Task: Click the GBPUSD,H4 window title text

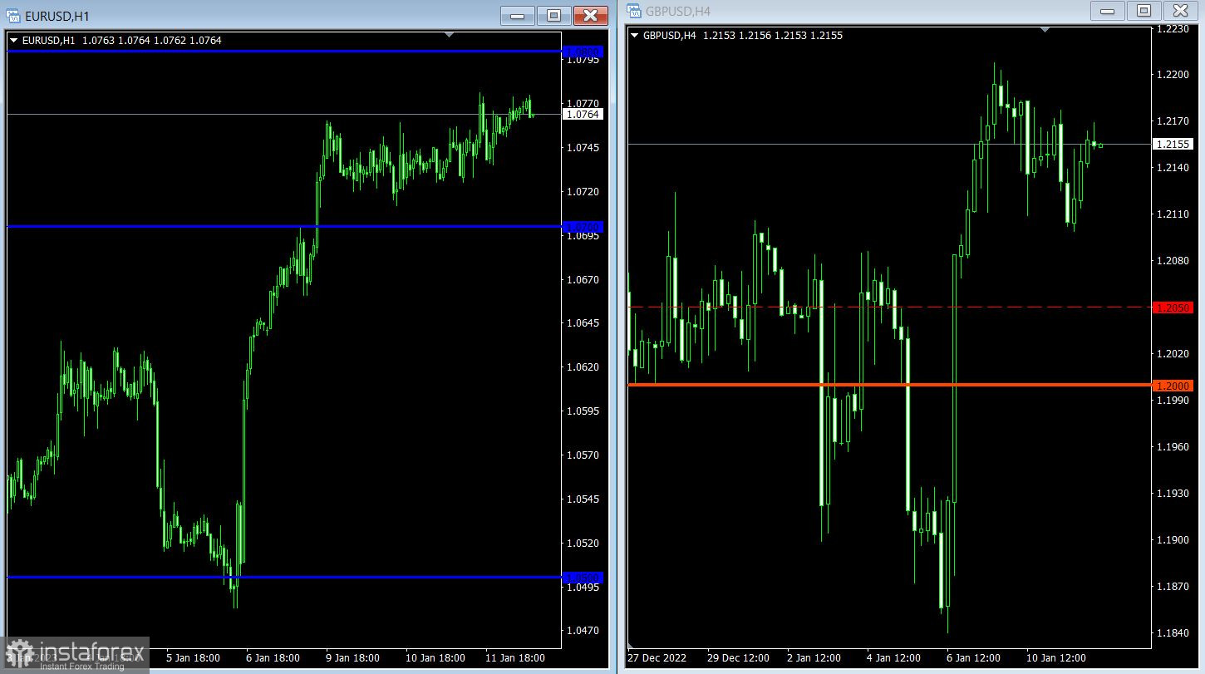Action: [678, 12]
